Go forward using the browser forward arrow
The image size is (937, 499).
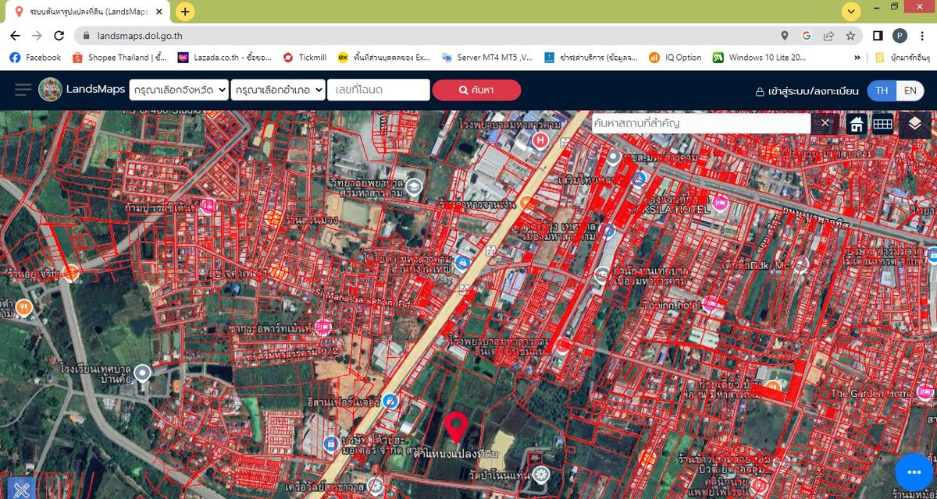pyautogui.click(x=37, y=36)
